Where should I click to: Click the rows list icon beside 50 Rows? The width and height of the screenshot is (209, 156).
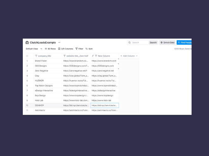pyautogui.click(x=46, y=49)
